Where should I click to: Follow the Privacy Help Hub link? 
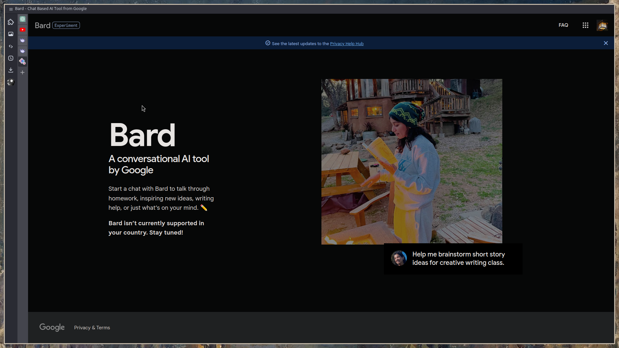coord(347,43)
